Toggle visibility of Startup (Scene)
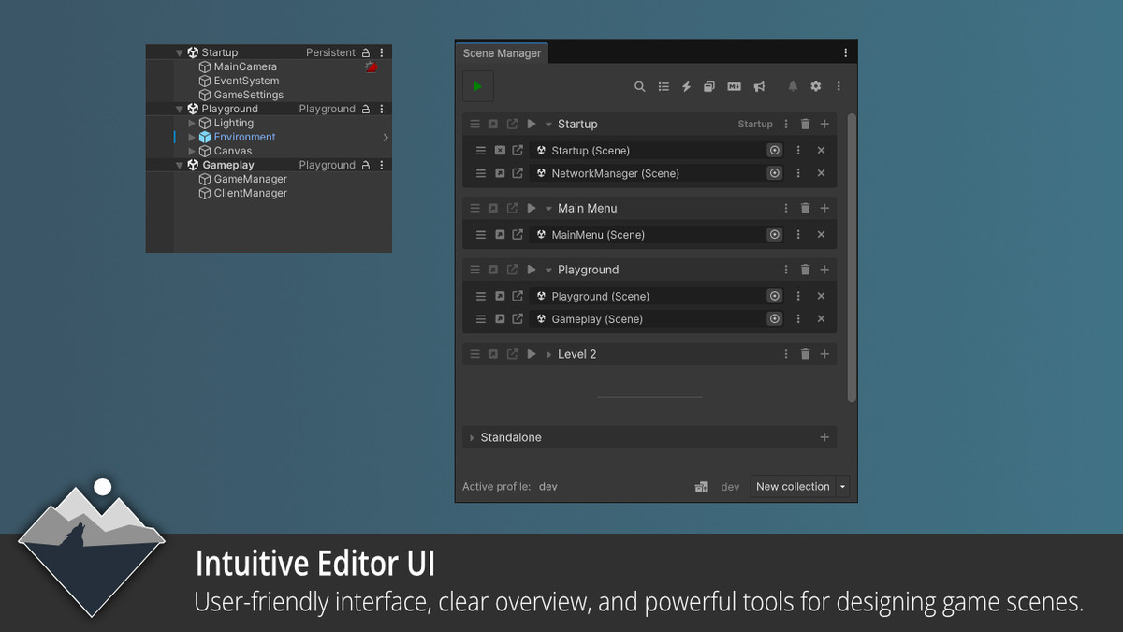1123x632 pixels. pos(774,150)
